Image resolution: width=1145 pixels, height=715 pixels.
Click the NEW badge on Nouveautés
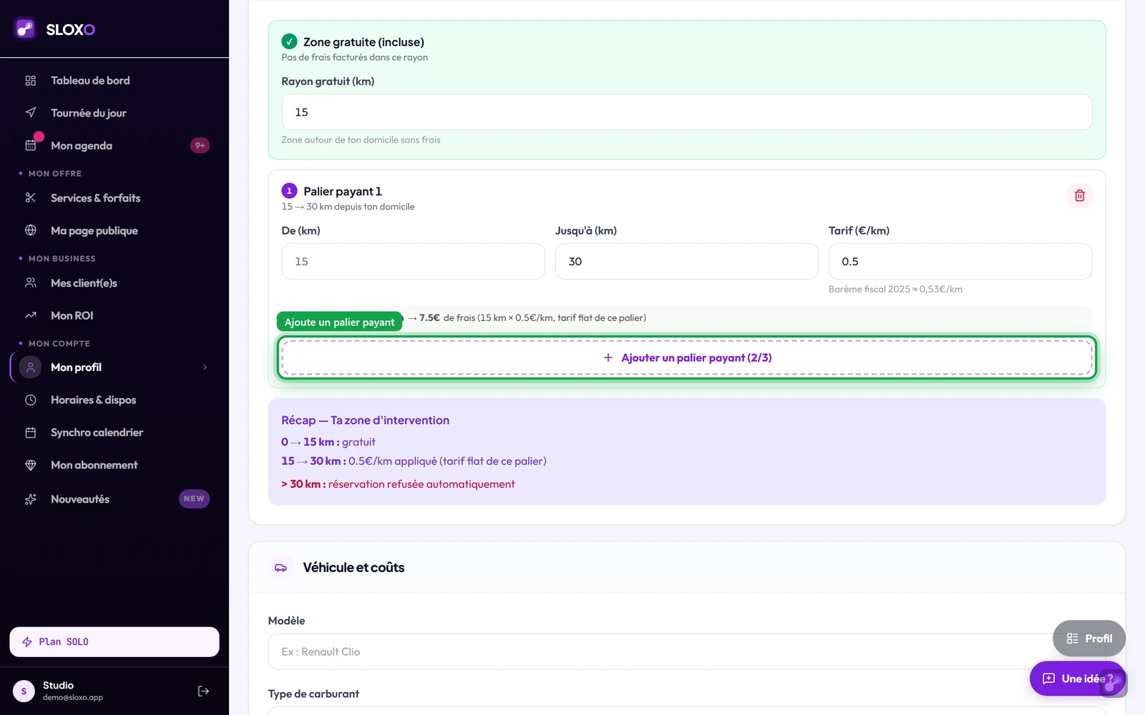[x=194, y=499]
